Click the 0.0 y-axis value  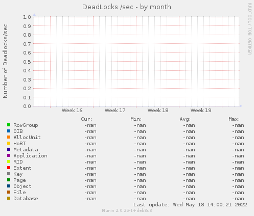coord(27,106)
